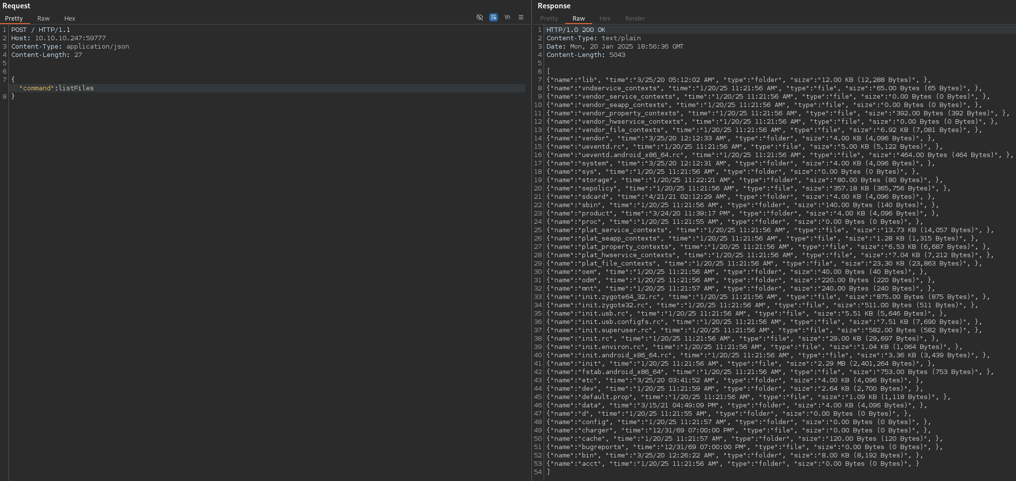The width and height of the screenshot is (1016, 481).
Task: Switch Request view to Pretty tab
Action: click(x=14, y=19)
